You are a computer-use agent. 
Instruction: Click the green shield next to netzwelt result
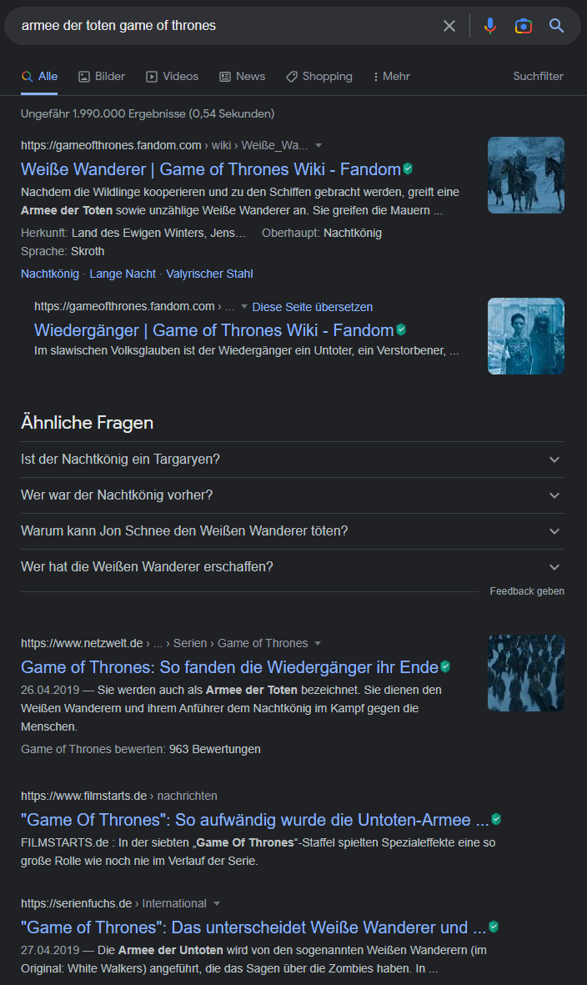(446, 666)
